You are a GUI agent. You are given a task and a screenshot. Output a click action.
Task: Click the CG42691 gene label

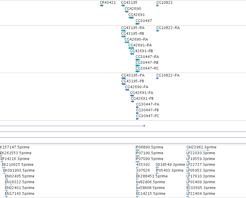point(136,14)
